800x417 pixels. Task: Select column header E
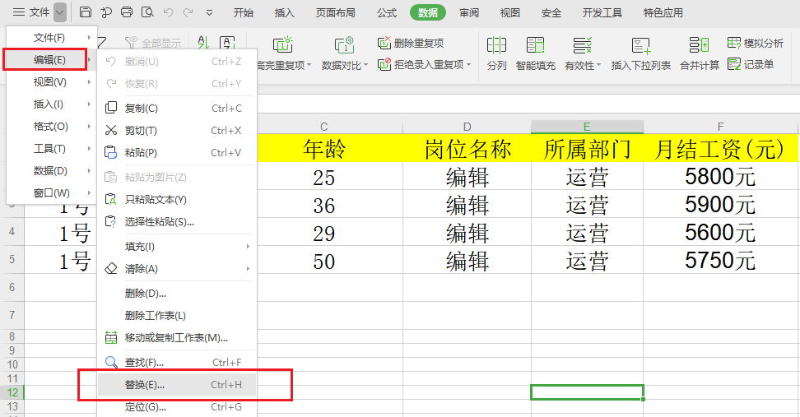(587, 127)
